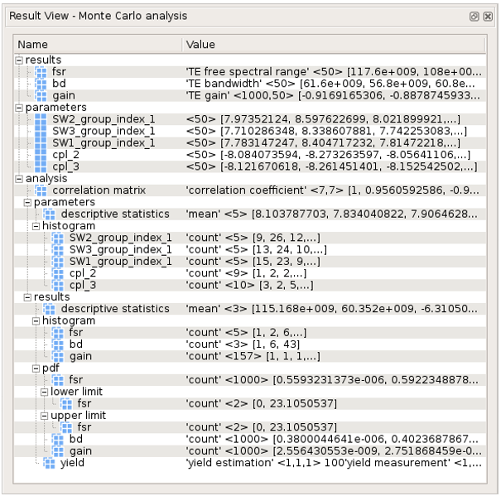Viewport: 501px width, 496px height.
Task: Select 'mean' <5> [8.103787703 value
Action: coord(332,214)
